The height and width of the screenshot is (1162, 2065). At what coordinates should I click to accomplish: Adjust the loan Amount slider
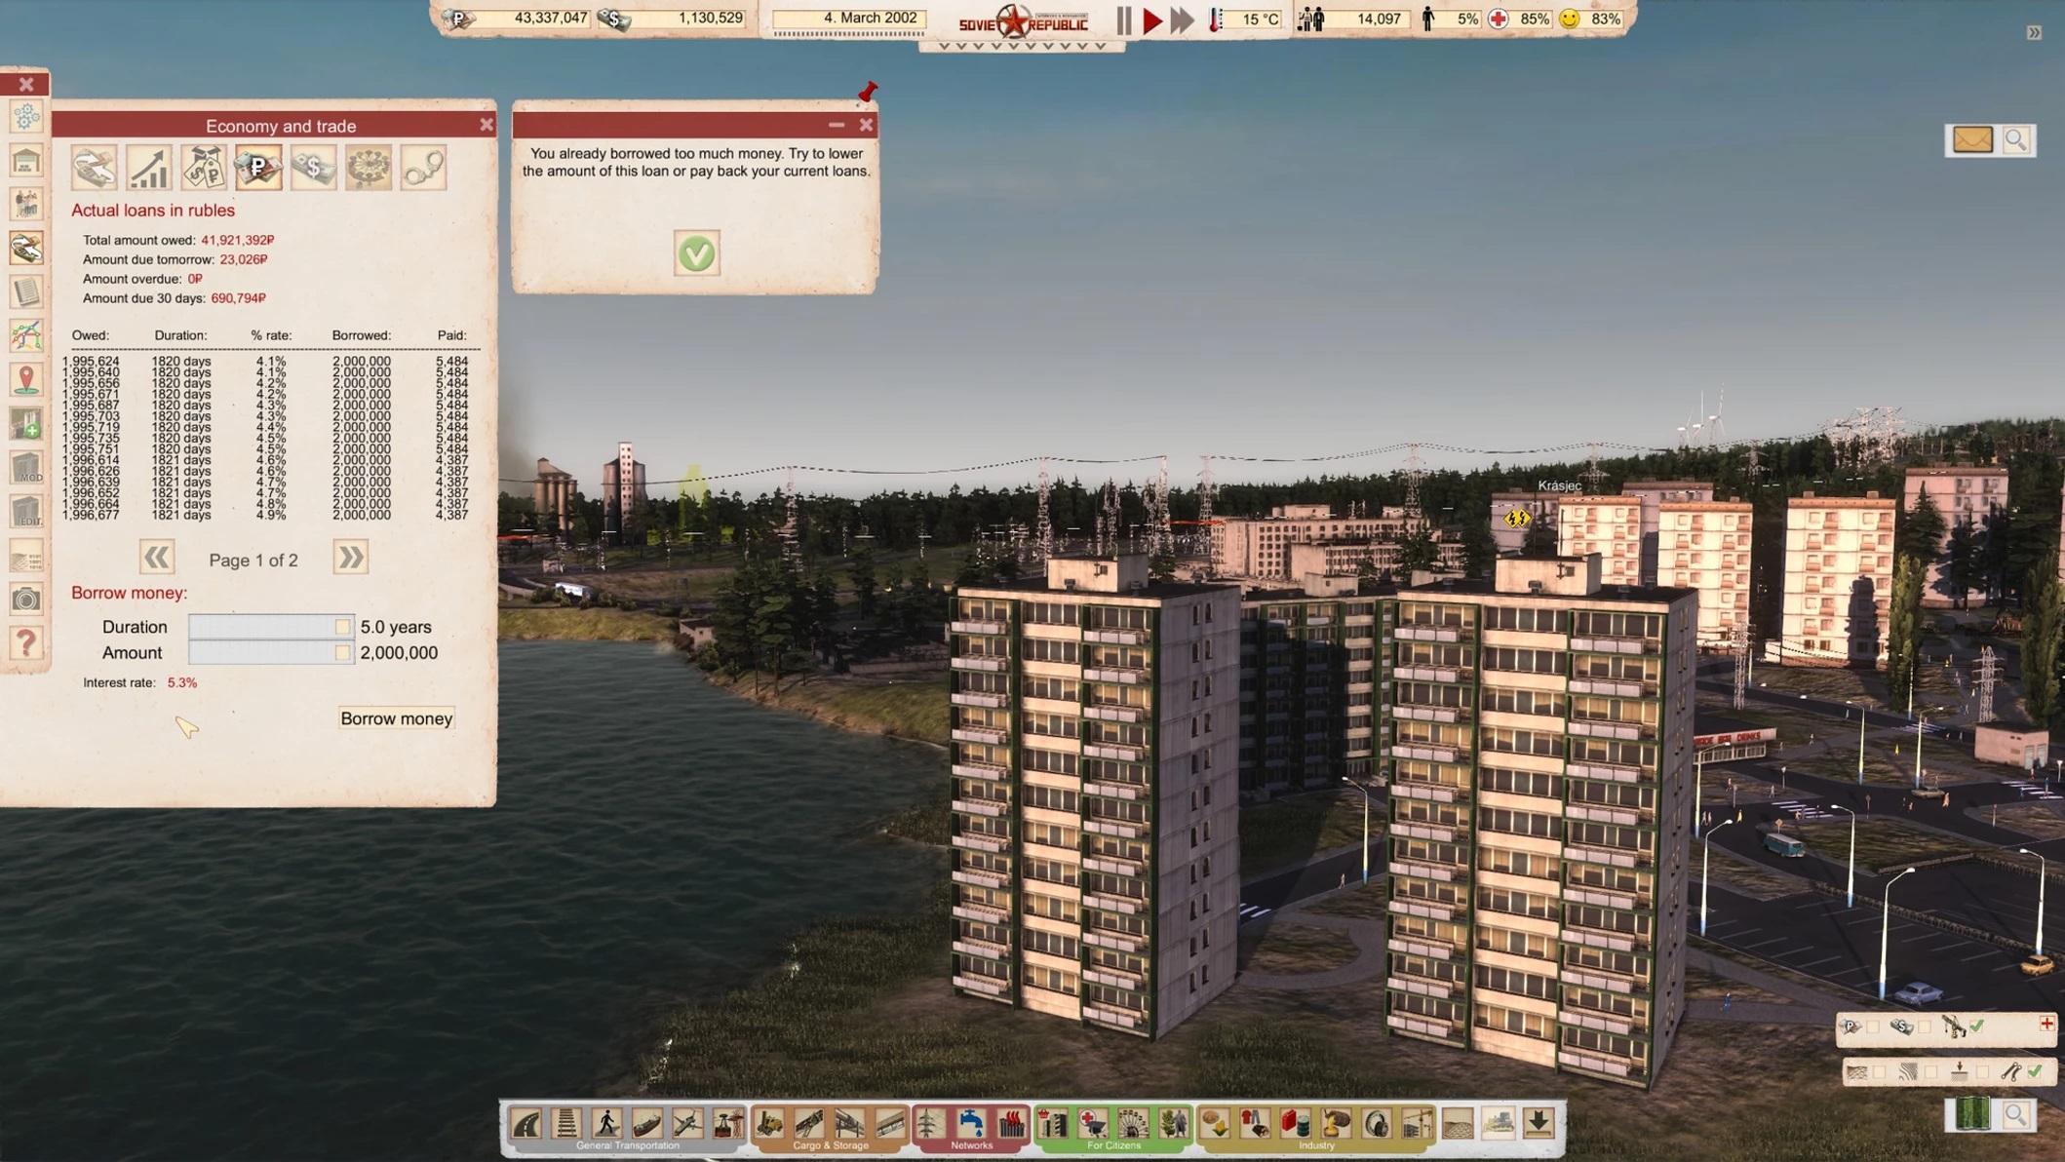[x=342, y=653]
